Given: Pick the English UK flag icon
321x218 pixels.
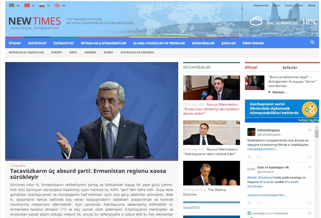Looking at the screenshot, I should click(57, 5).
